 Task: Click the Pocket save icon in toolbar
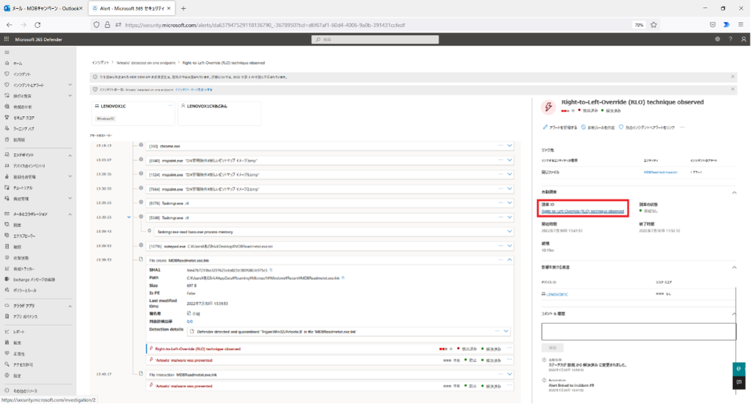point(713,25)
